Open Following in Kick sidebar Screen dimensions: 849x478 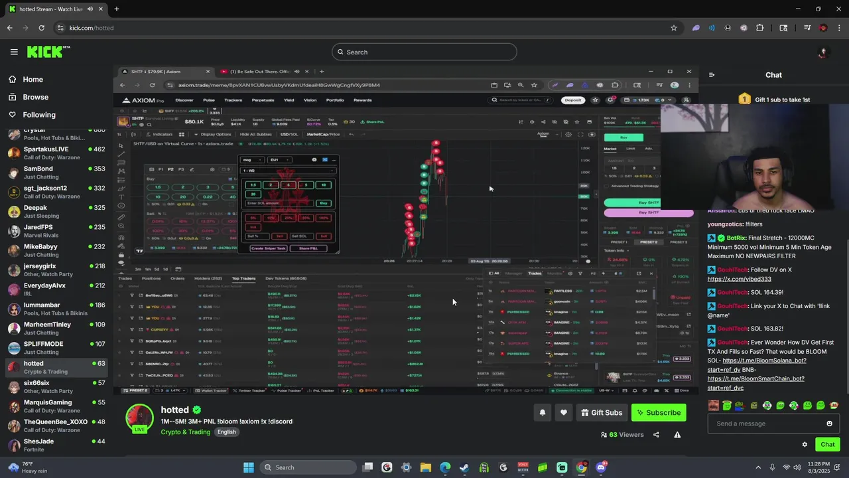(x=32, y=115)
